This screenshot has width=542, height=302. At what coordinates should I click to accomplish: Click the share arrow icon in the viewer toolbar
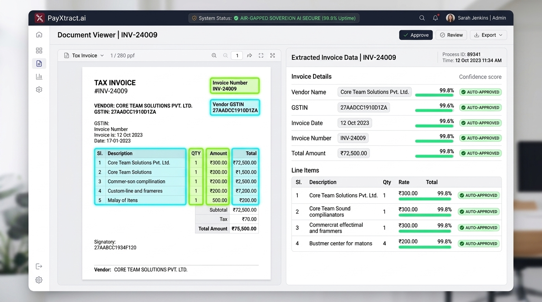249,55
